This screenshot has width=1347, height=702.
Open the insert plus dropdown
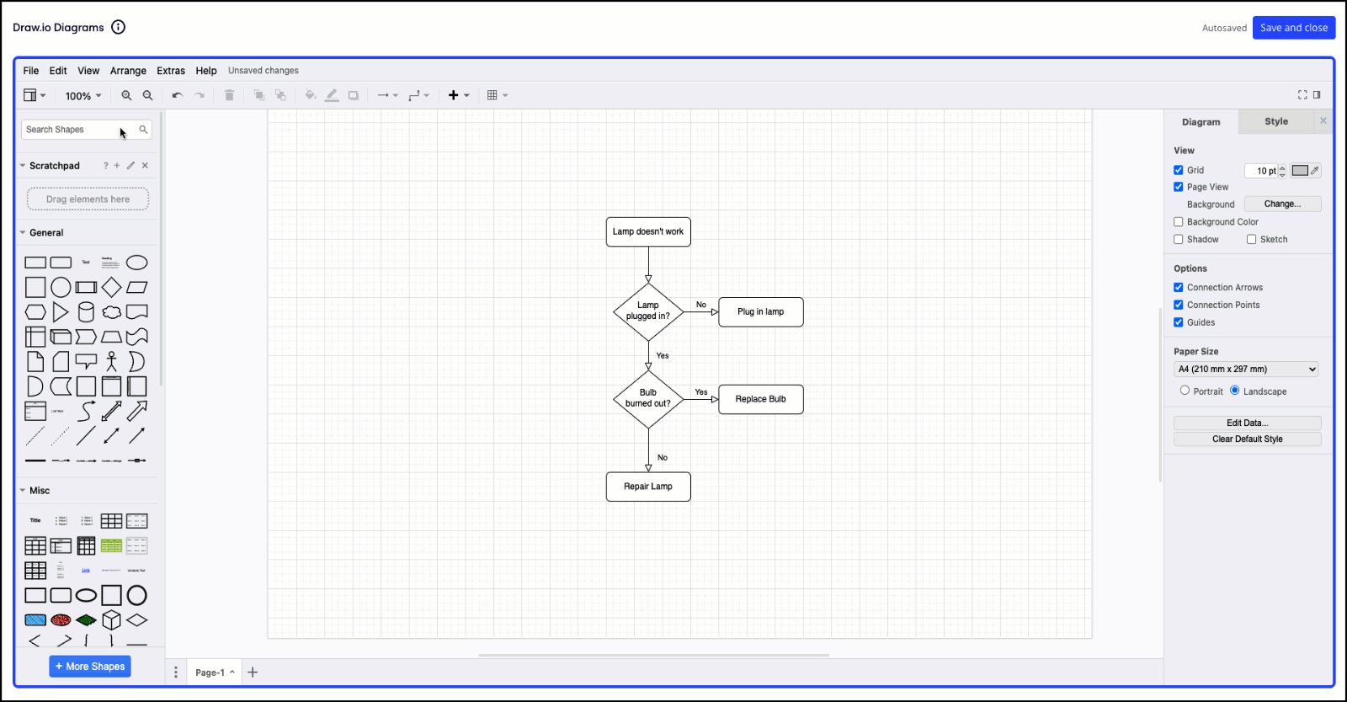click(x=459, y=95)
